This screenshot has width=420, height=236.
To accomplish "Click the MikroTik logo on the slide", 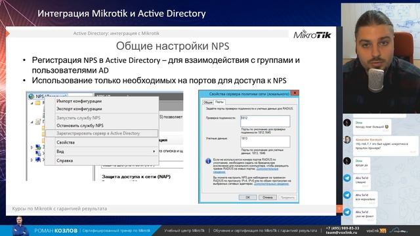I will [312, 35].
